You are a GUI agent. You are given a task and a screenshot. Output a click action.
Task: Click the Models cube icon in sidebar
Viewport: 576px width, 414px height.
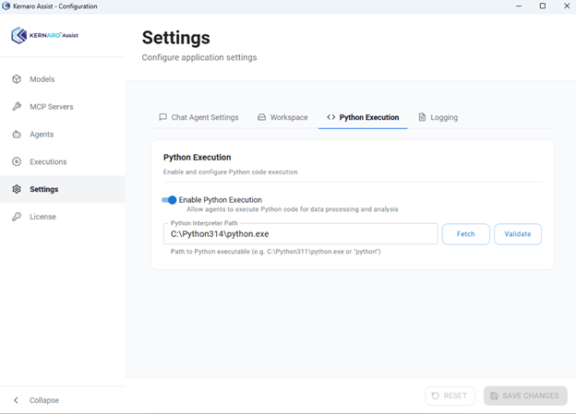17,79
